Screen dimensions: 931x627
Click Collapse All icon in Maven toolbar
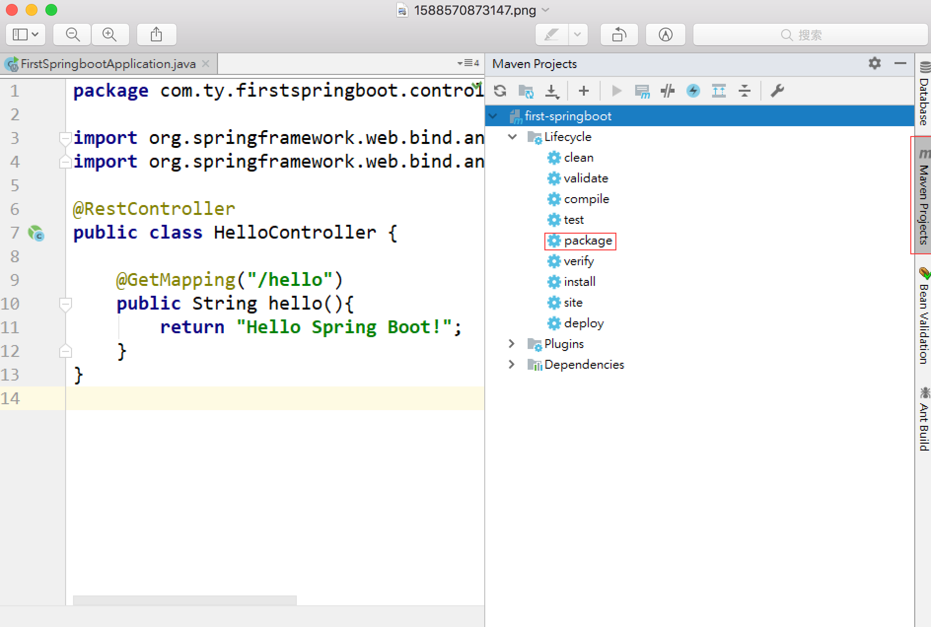tap(744, 91)
